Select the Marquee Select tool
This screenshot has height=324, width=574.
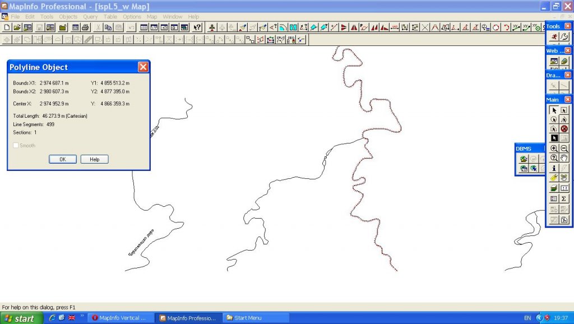coord(564,110)
